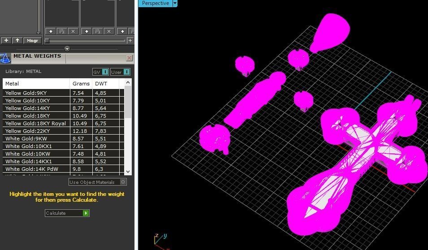428x250 pixels.
Task: Click the second slot's save floppy icon
Action: (x=98, y=31)
